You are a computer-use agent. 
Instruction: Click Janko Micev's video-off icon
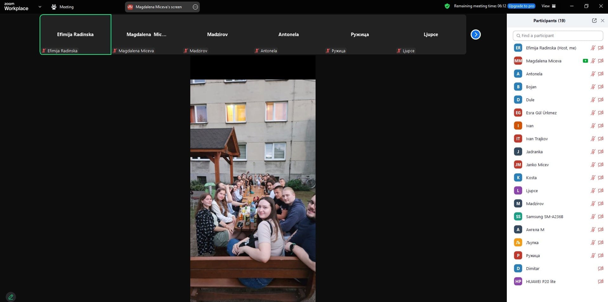[601, 165]
